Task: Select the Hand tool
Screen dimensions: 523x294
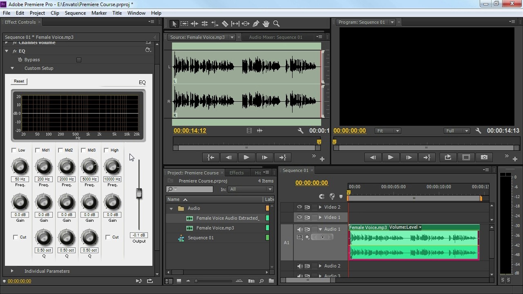Action: click(x=266, y=24)
